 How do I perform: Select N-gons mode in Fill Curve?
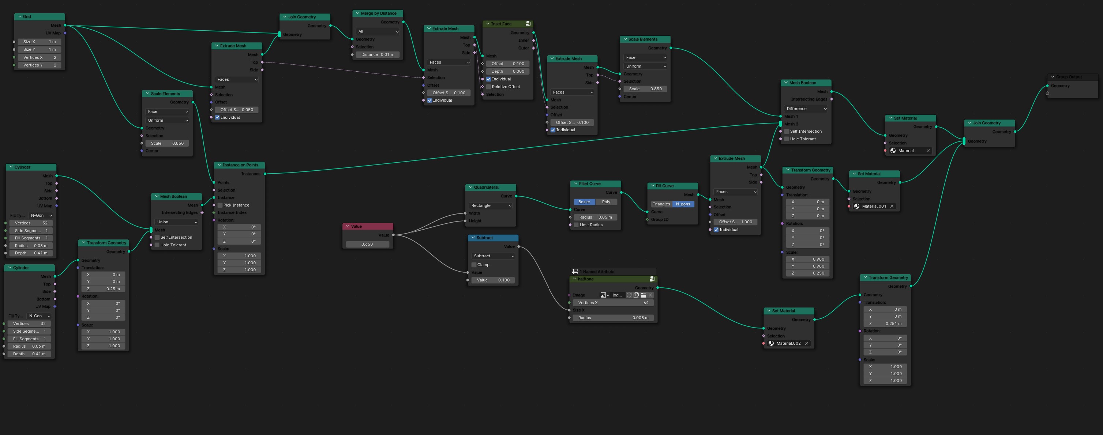pos(683,204)
